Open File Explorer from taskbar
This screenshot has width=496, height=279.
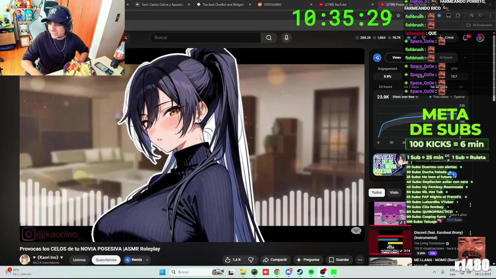[243, 272]
